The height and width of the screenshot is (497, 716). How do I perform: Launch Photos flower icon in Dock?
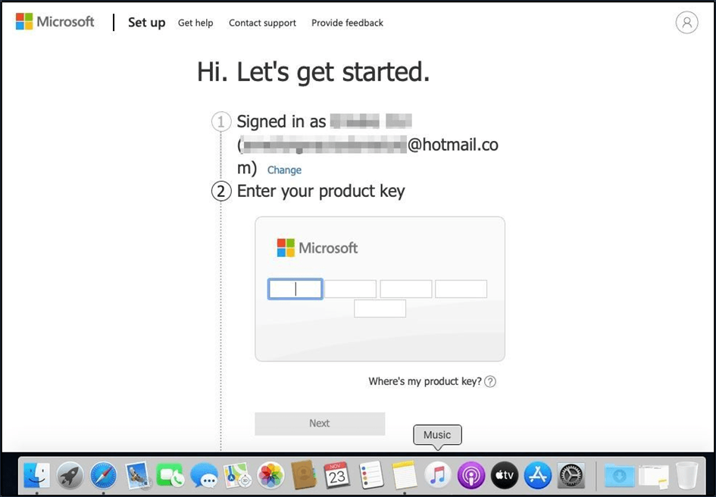270,476
